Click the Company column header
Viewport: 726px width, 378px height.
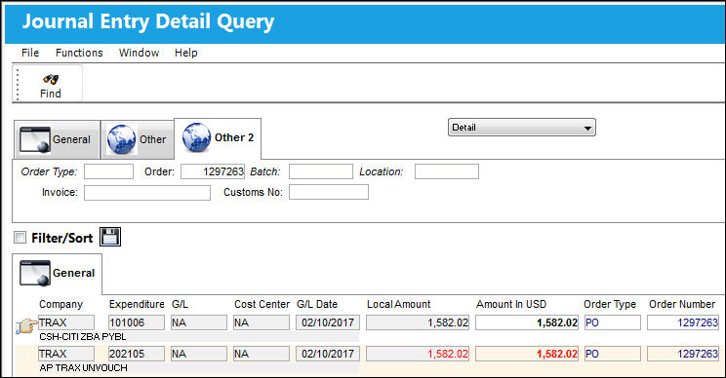pyautogui.click(x=60, y=304)
